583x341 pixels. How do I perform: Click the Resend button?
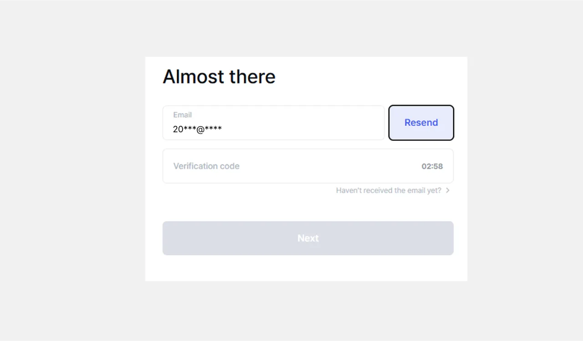click(421, 123)
